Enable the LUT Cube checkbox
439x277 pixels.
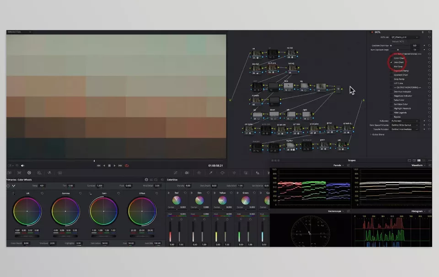pyautogui.click(x=391, y=84)
